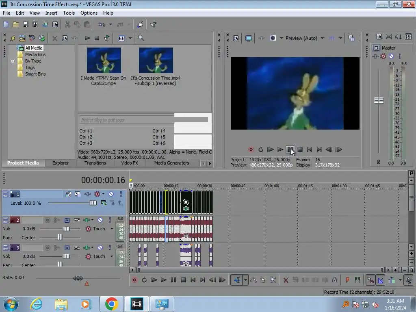Select the I Made YTPMV Scan On CapCut.mp4 thumbnail
This screenshot has height=312, width=416.
click(x=104, y=60)
